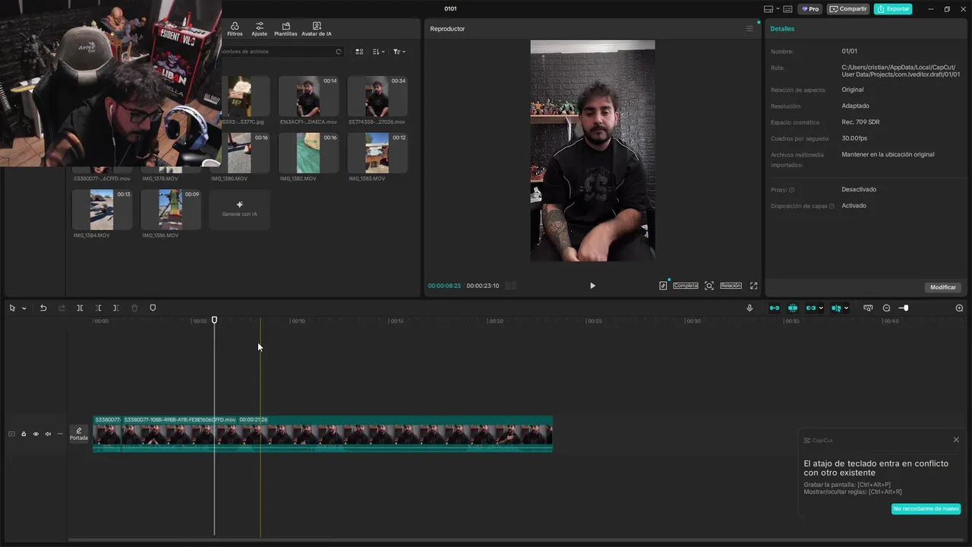
Task: Click the Pro upgrade button
Action: (x=810, y=9)
